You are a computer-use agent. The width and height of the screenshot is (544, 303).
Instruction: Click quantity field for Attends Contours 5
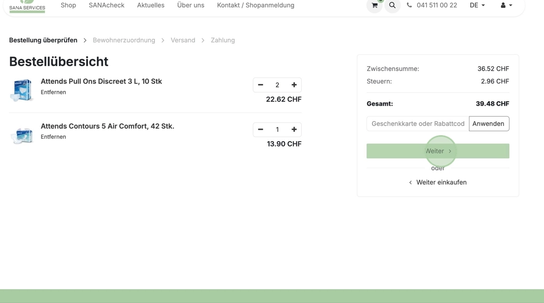click(x=277, y=129)
